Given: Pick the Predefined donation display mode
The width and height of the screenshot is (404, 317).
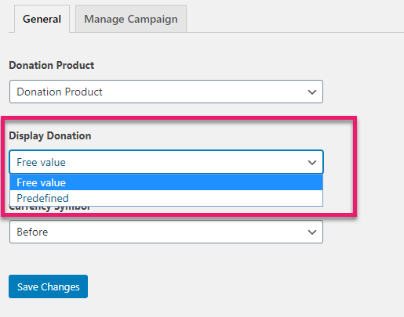Looking at the screenshot, I should tap(166, 198).
